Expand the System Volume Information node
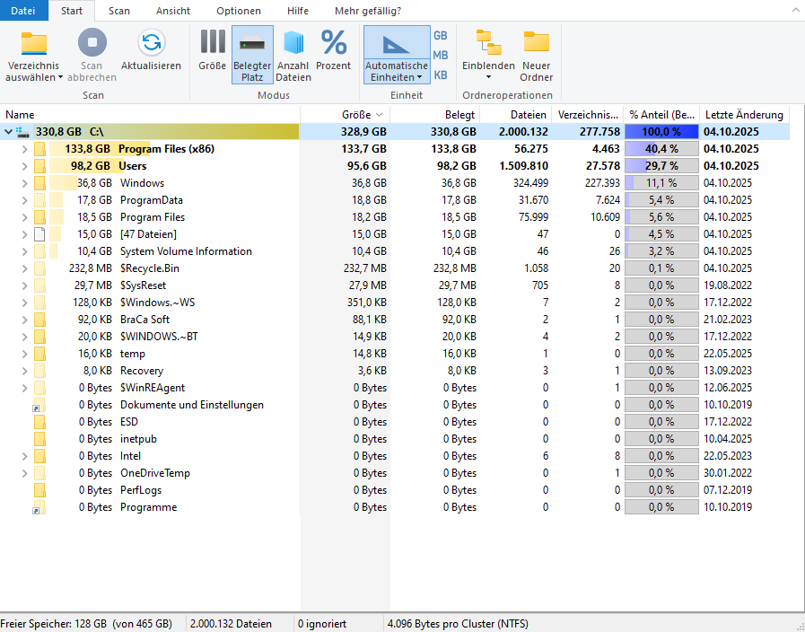805x632 pixels. tap(24, 251)
